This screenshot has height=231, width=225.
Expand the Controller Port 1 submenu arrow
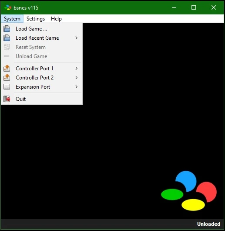pyautogui.click(x=76, y=69)
